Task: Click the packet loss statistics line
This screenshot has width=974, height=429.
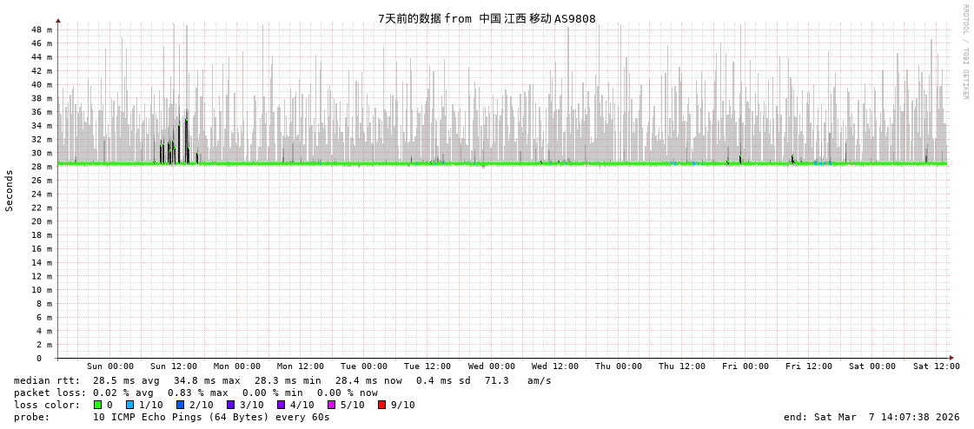Action: 195,393
